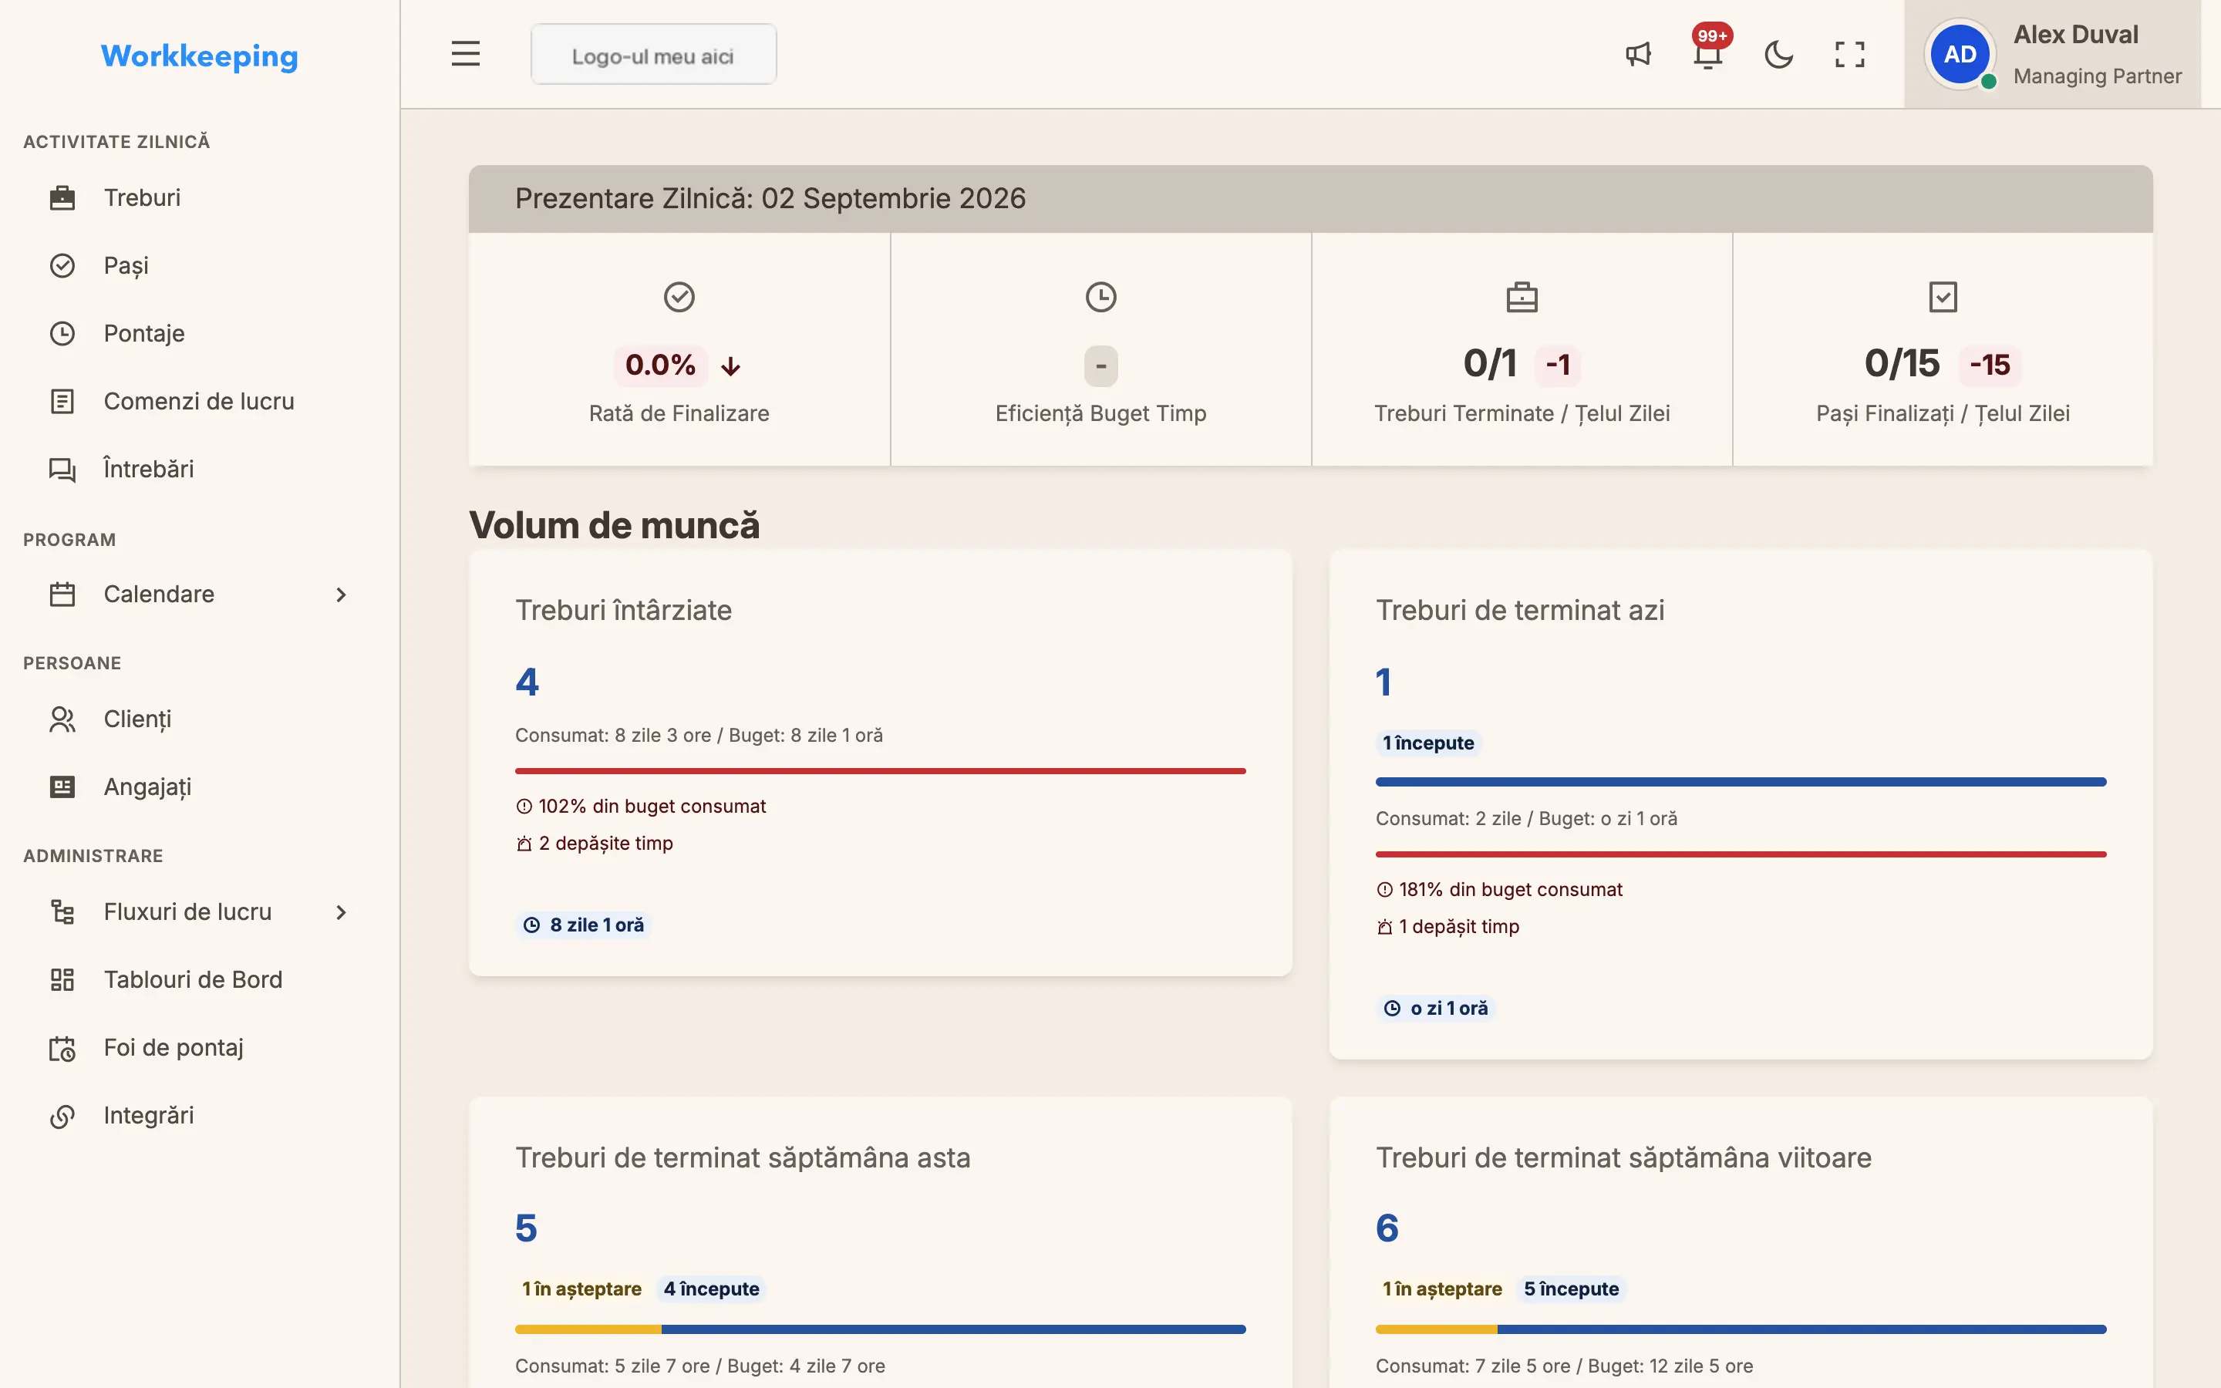The image size is (2221, 1388).
Task: Click the Tablouri de Bord dashboard icon
Action: 62,979
